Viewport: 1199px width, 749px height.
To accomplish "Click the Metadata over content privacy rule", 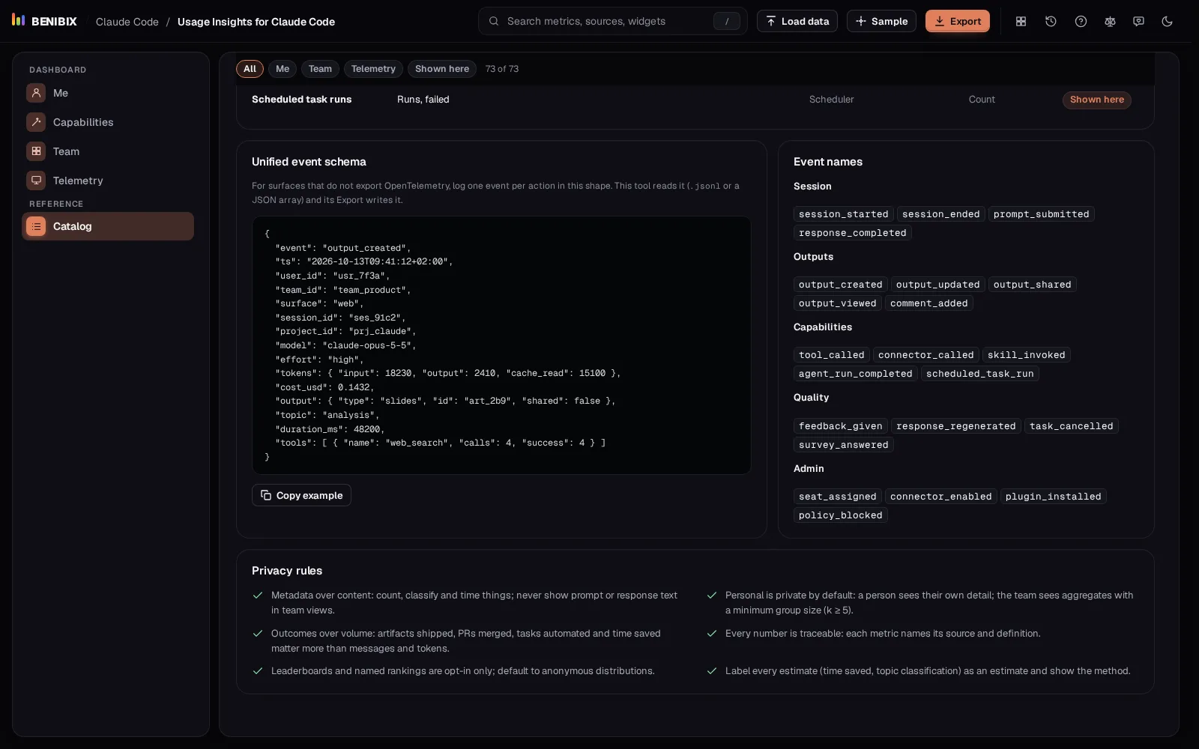I will pos(474,603).
